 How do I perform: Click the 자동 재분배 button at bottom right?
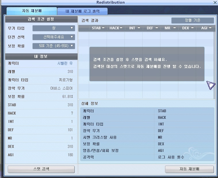(189, 169)
